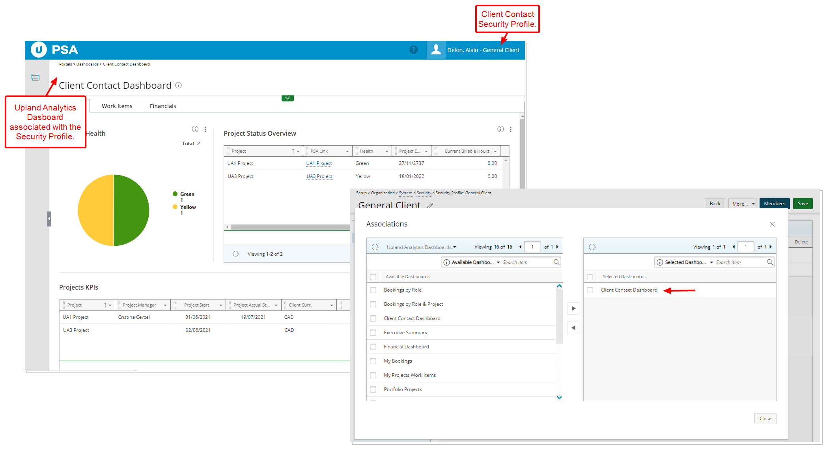The width and height of the screenshot is (827, 449).
Task: Check Portfolio Projects checkbox
Action: click(373, 389)
